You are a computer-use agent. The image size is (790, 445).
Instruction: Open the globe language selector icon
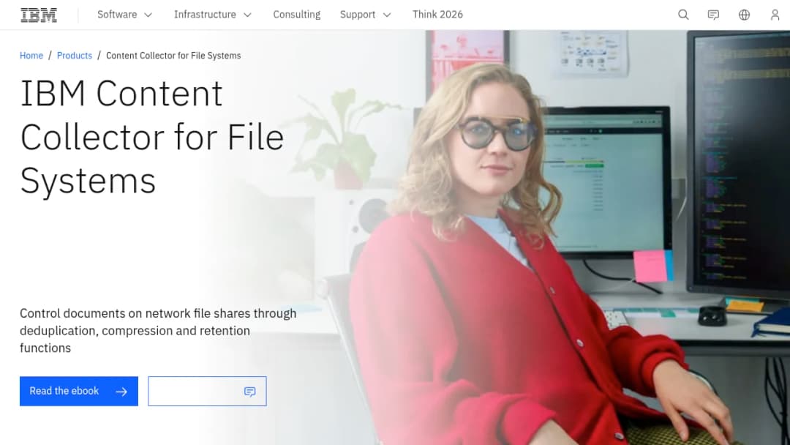[744, 15]
